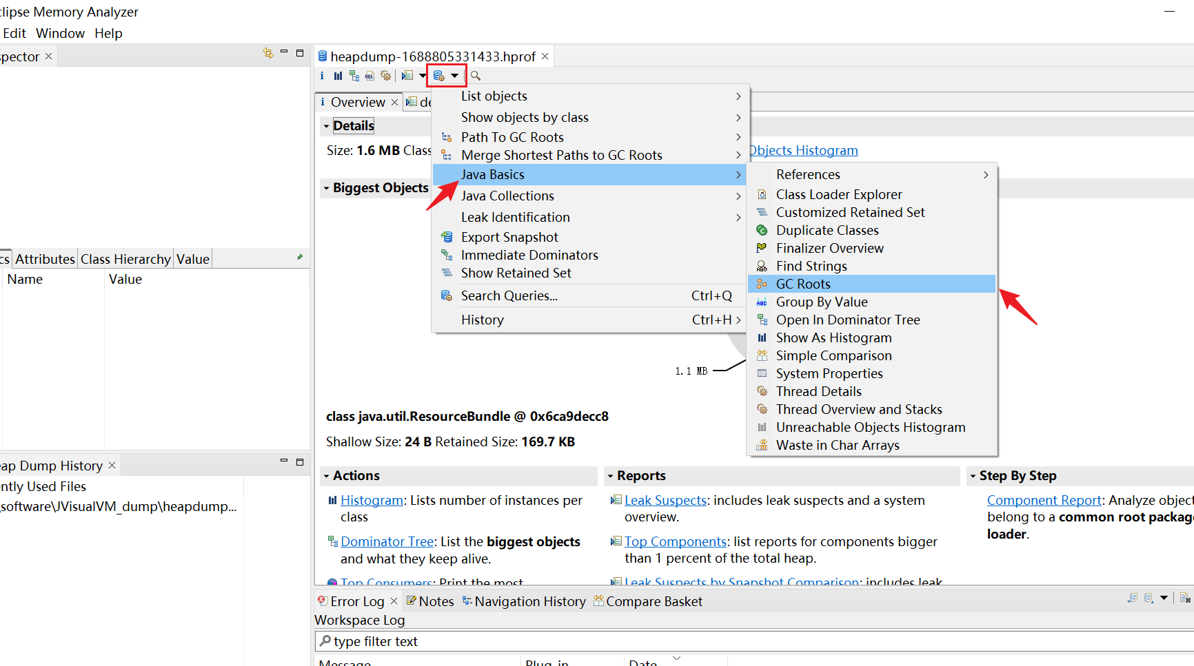Choose Thread Overview and Stacks entry
This screenshot has width=1194, height=666.
858,409
